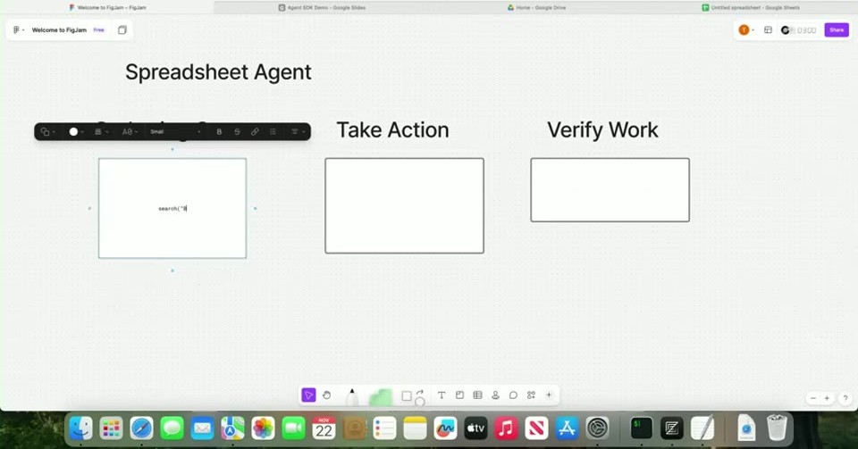Image resolution: width=858 pixels, height=449 pixels.
Task: Open the text alignment dropdown
Action: (x=297, y=131)
